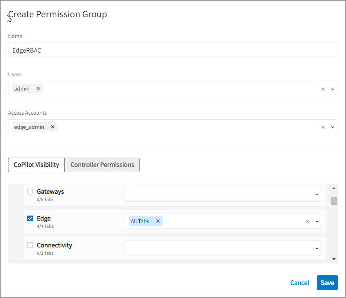Click the Name input field
The image size is (346, 298).
pyautogui.click(x=173, y=50)
